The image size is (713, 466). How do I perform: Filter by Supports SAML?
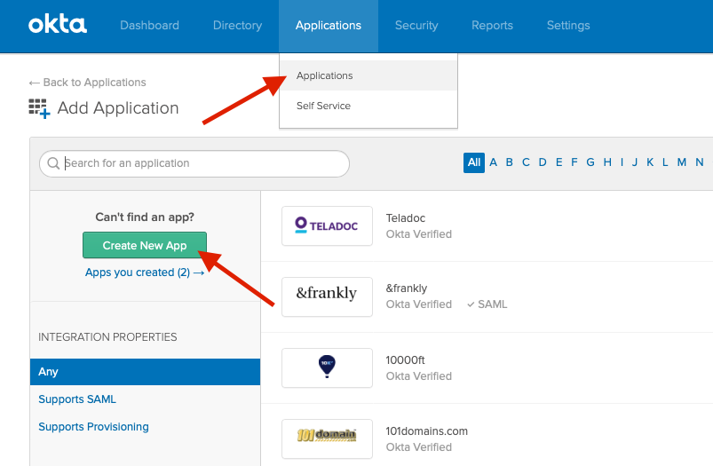click(x=77, y=399)
